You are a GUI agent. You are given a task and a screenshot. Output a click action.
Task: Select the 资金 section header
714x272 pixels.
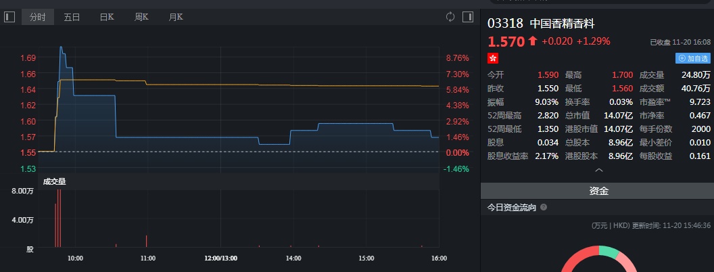tap(597, 191)
